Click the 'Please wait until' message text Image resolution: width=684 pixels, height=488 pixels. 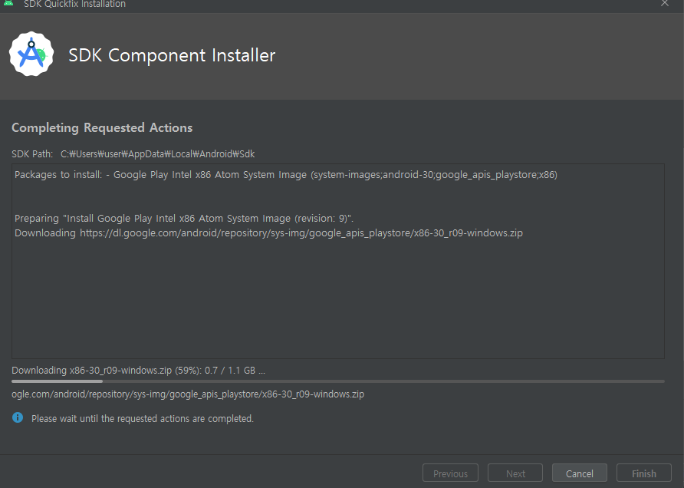pos(142,419)
